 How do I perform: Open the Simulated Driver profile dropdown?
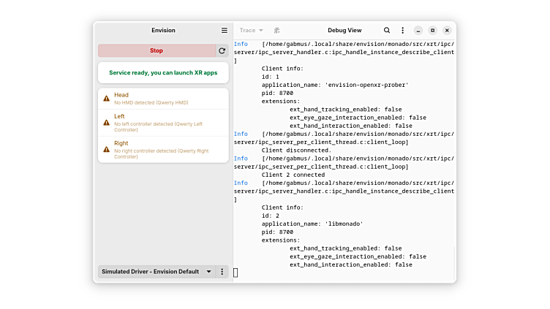pyautogui.click(x=157, y=272)
